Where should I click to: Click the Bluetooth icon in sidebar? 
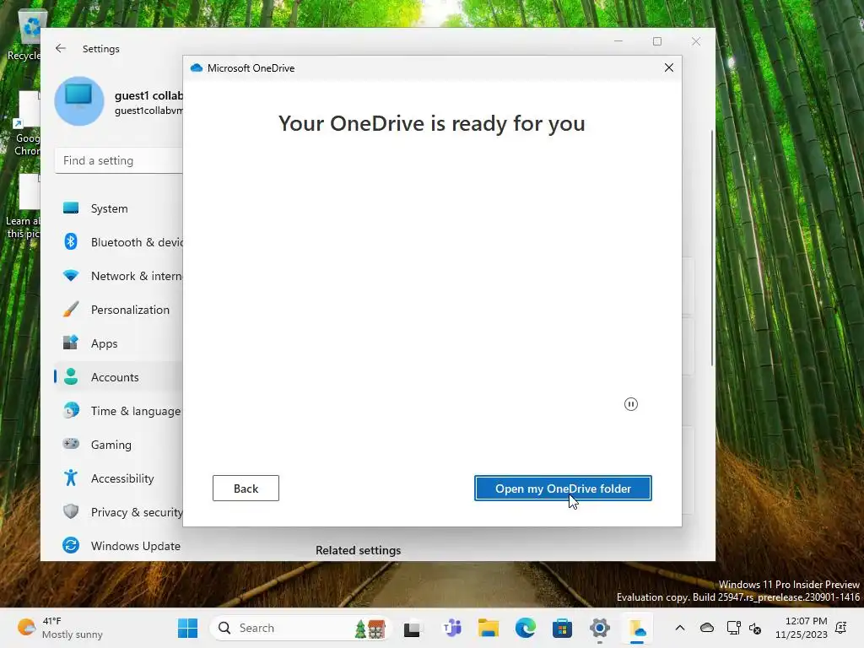(71, 241)
